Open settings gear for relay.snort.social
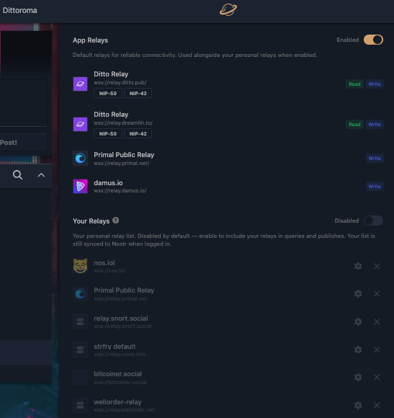 pos(358,321)
